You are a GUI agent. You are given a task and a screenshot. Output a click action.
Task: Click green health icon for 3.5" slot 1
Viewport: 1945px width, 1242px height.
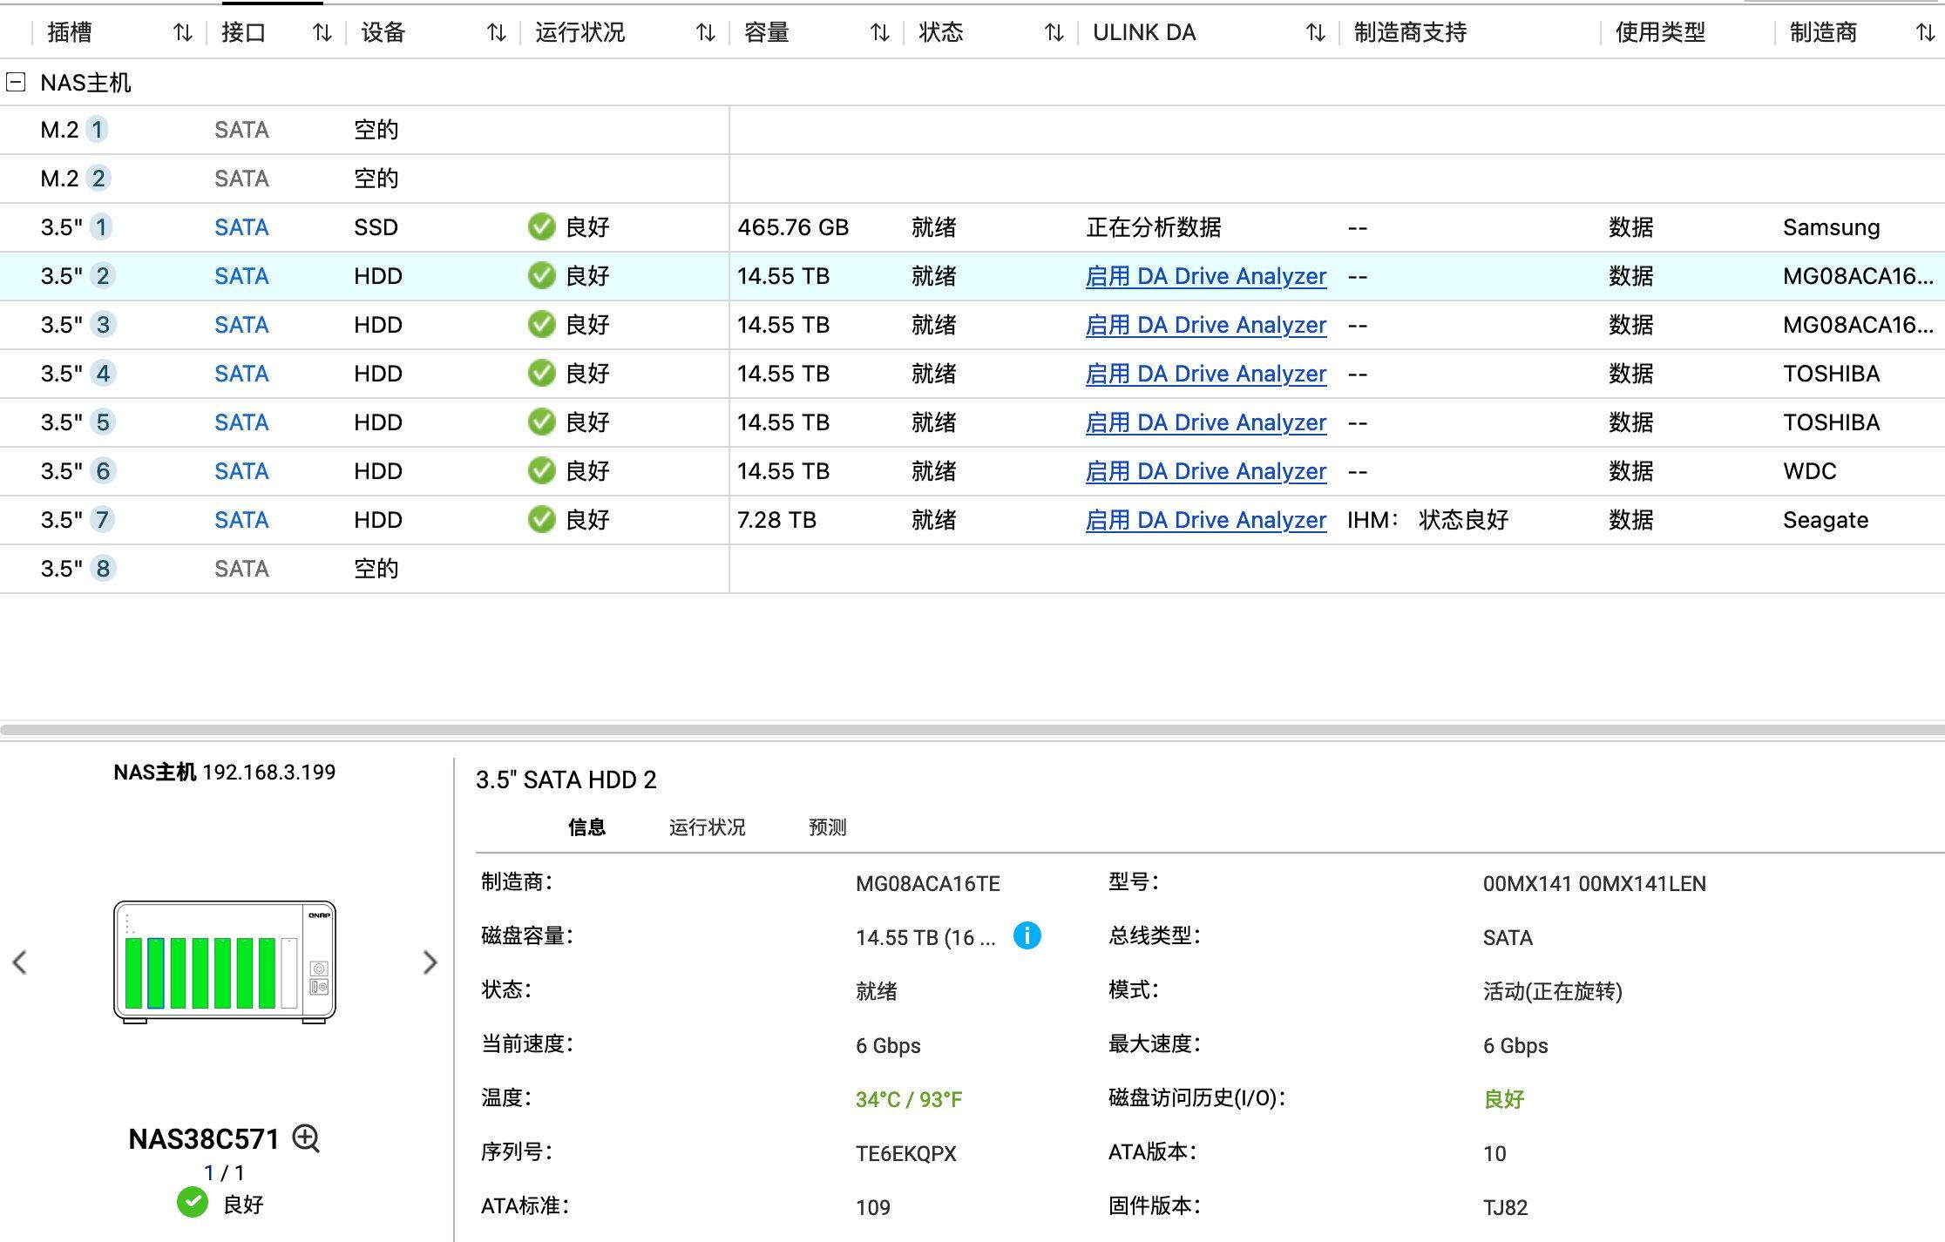coord(541,227)
